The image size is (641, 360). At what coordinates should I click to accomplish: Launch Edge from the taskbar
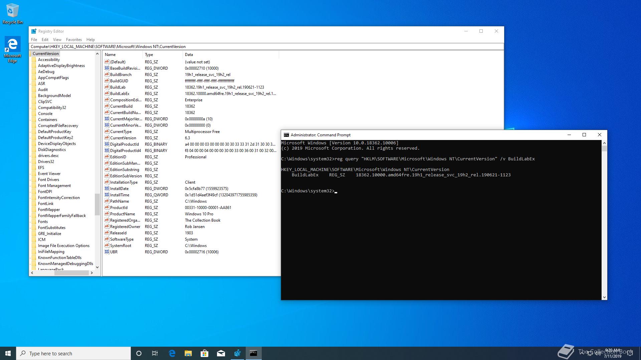pyautogui.click(x=172, y=353)
